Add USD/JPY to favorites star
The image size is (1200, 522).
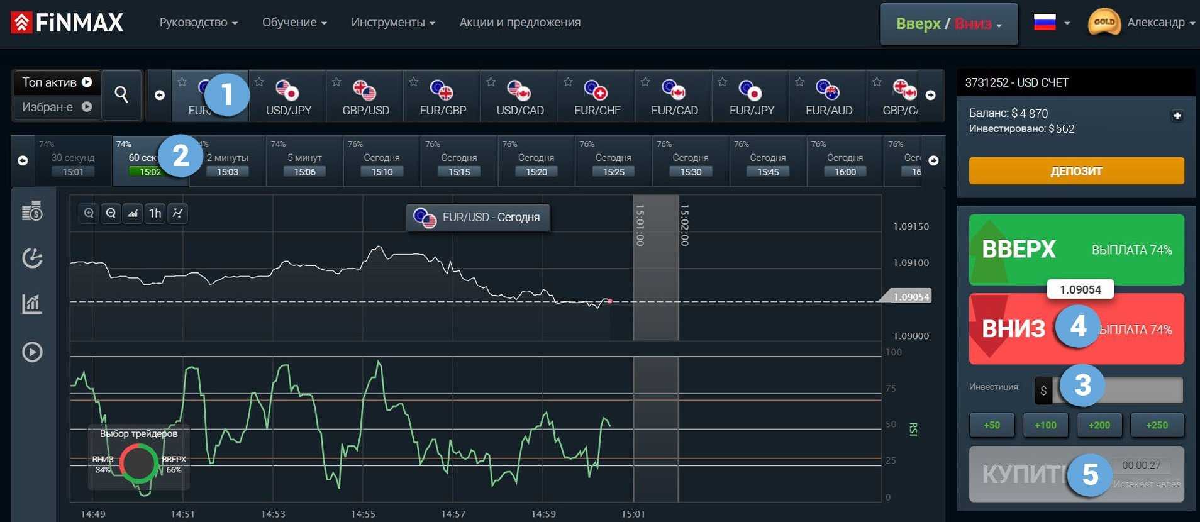[x=259, y=82]
